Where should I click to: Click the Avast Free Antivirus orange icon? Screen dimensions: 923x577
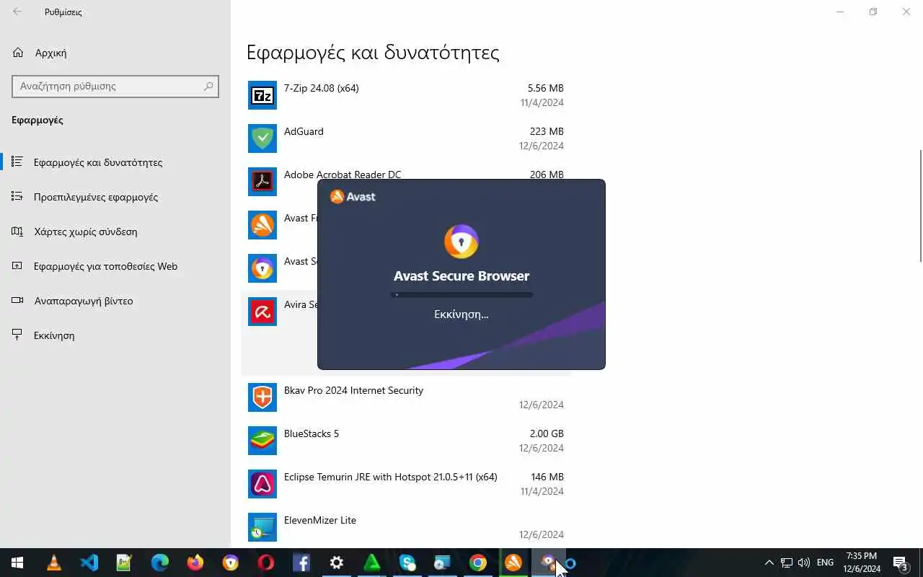click(262, 225)
